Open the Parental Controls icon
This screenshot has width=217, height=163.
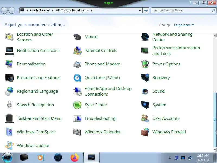(x=77, y=51)
